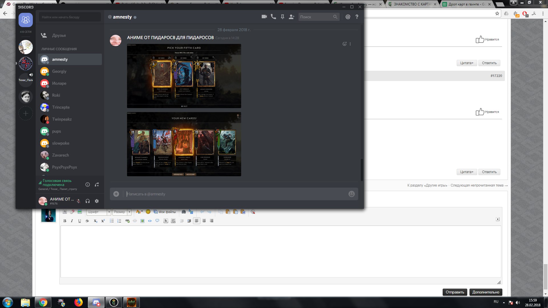548x308 pixels.
Task: Start a video call with amnesty
Action: click(264, 17)
